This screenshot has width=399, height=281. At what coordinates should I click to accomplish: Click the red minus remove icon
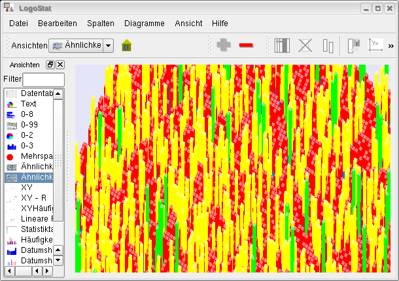click(x=246, y=45)
